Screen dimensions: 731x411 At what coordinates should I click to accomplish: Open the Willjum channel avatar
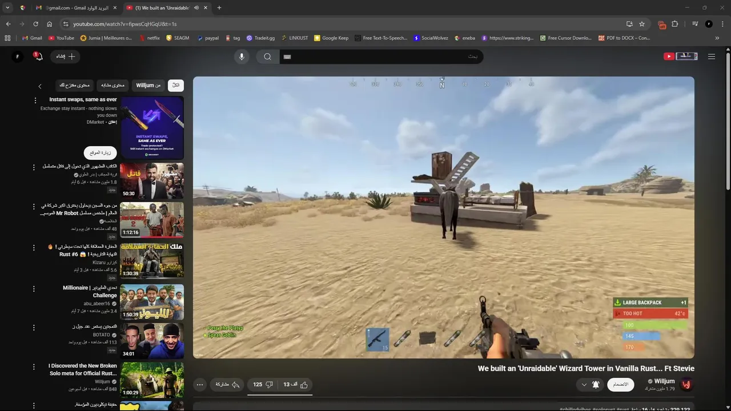[686, 385]
